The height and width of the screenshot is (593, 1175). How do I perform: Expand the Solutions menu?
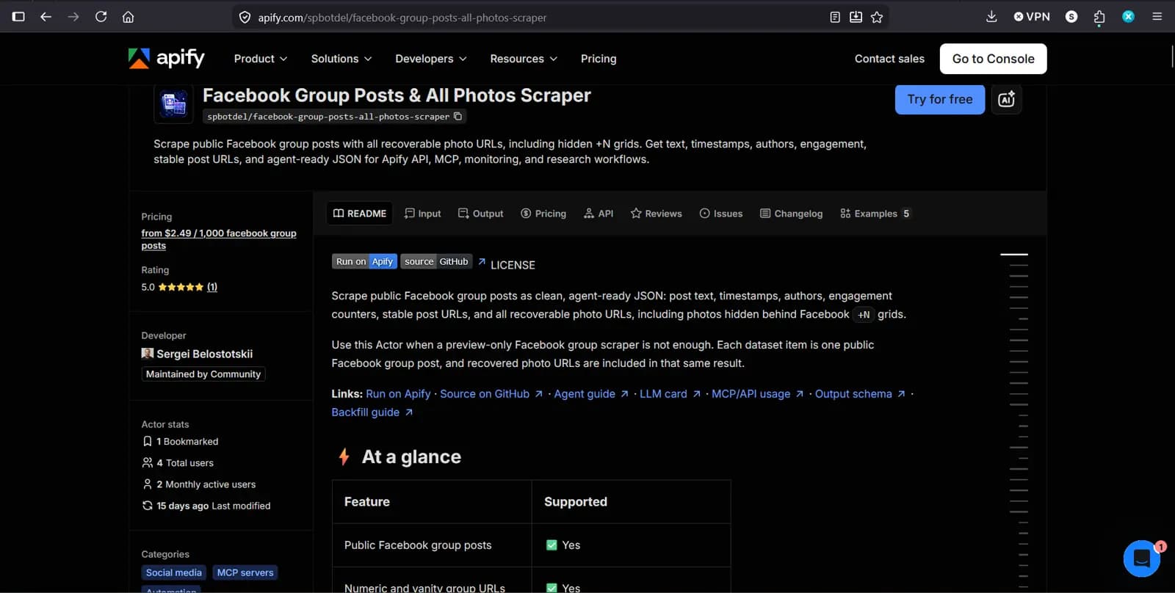tap(341, 59)
